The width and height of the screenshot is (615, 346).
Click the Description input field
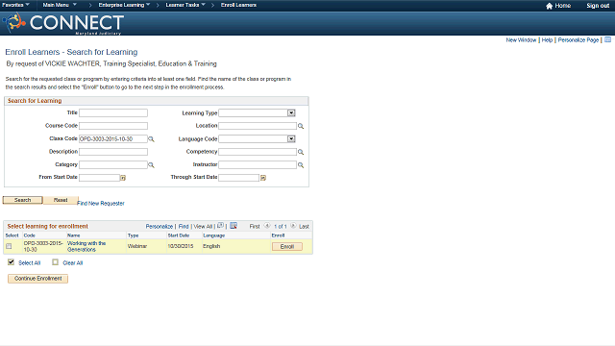click(x=113, y=152)
